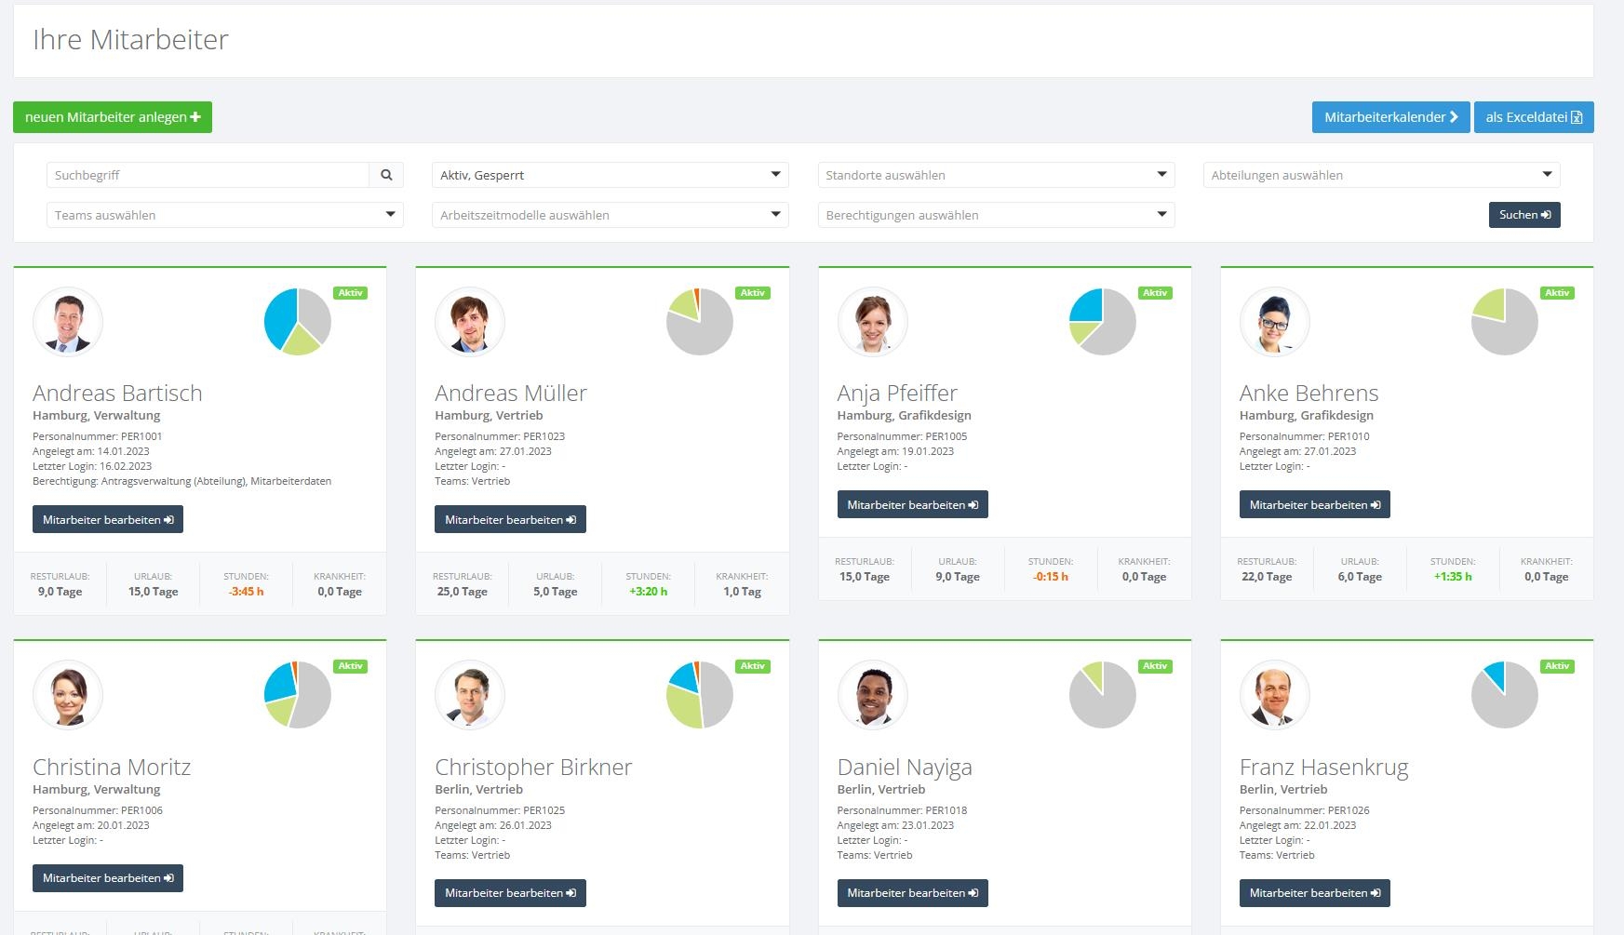
Task: Open the Mitarbeiterkalender
Action: coord(1390,117)
